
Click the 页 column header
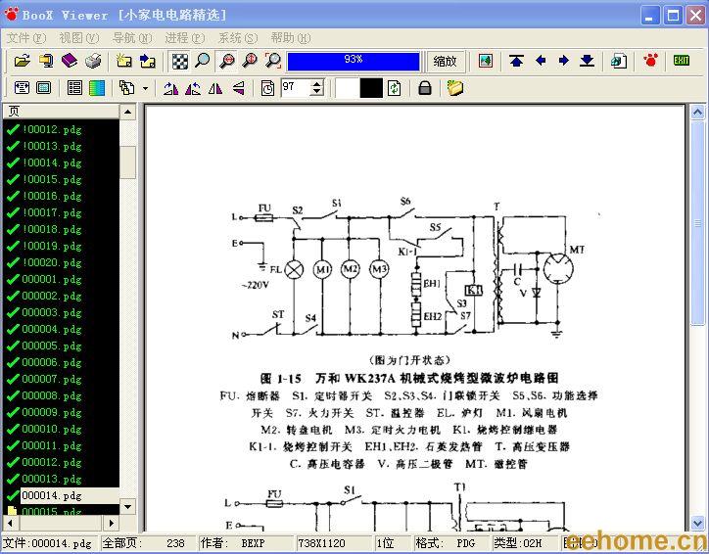[x=61, y=112]
